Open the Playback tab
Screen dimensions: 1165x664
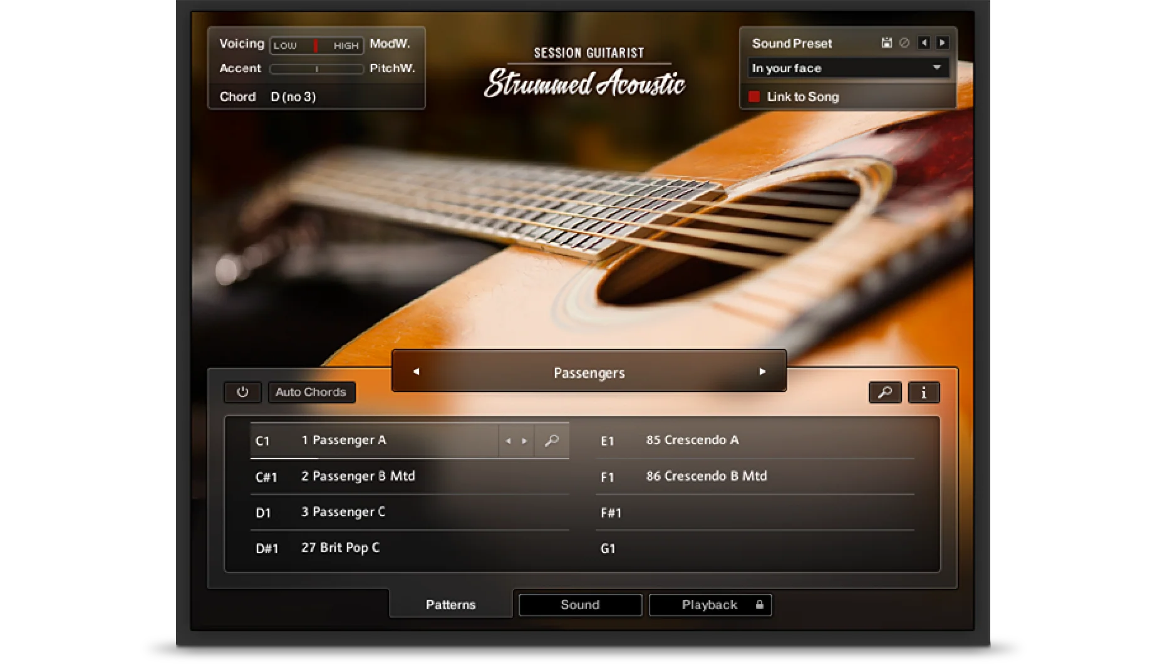[x=710, y=604]
